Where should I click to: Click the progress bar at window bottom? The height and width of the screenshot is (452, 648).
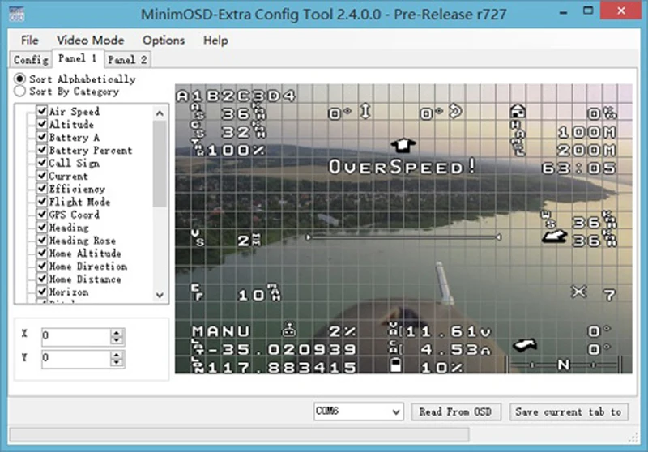click(x=239, y=434)
